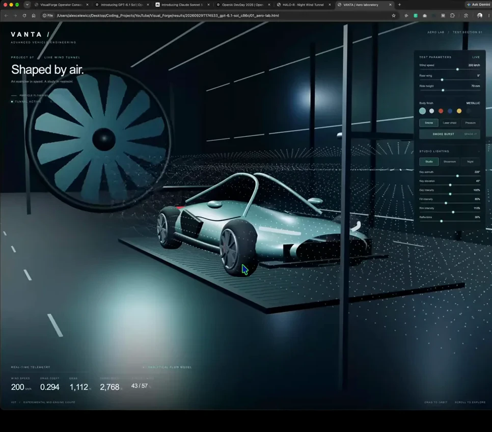Image resolution: width=492 pixels, height=432 pixels.
Task: Pick the red body finish swatch
Action: coord(441,111)
